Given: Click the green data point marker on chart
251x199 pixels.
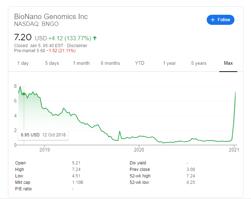Looking at the screenshot, I should 24,94.
